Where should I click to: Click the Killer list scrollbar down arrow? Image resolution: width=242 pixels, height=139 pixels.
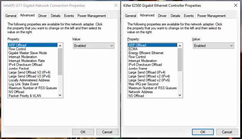click(180, 95)
